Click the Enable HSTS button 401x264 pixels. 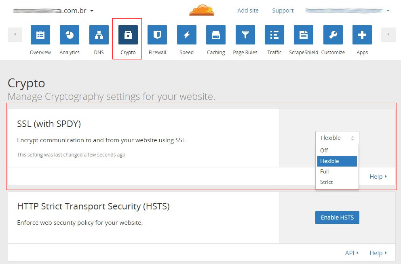click(x=337, y=218)
